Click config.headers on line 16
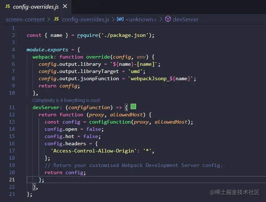266x202 pixels. [65, 144]
